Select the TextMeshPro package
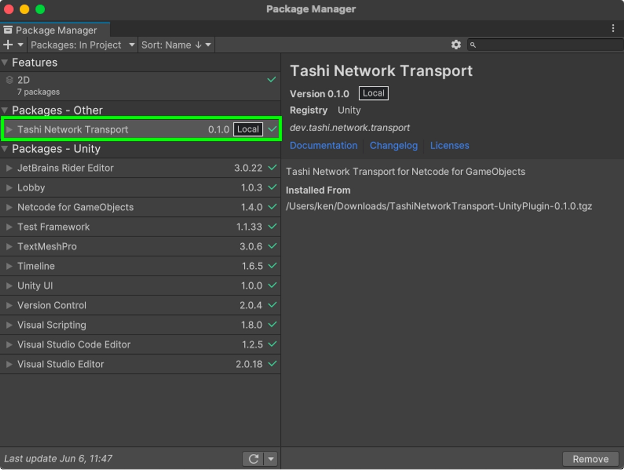This screenshot has width=624, height=470. [x=140, y=246]
